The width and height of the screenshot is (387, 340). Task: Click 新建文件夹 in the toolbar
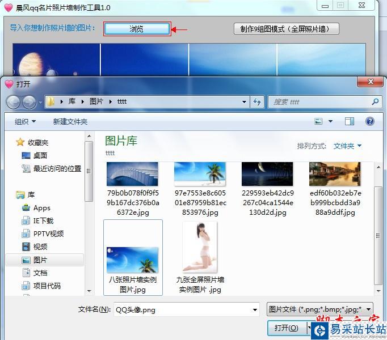click(x=70, y=122)
